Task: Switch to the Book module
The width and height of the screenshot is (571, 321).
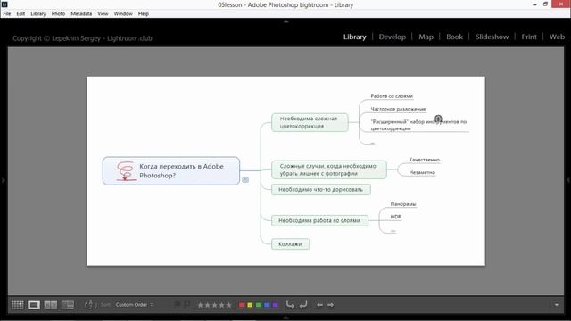Action: 454,37
